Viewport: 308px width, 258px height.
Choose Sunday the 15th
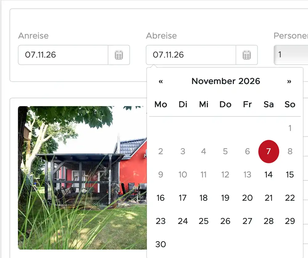point(290,175)
